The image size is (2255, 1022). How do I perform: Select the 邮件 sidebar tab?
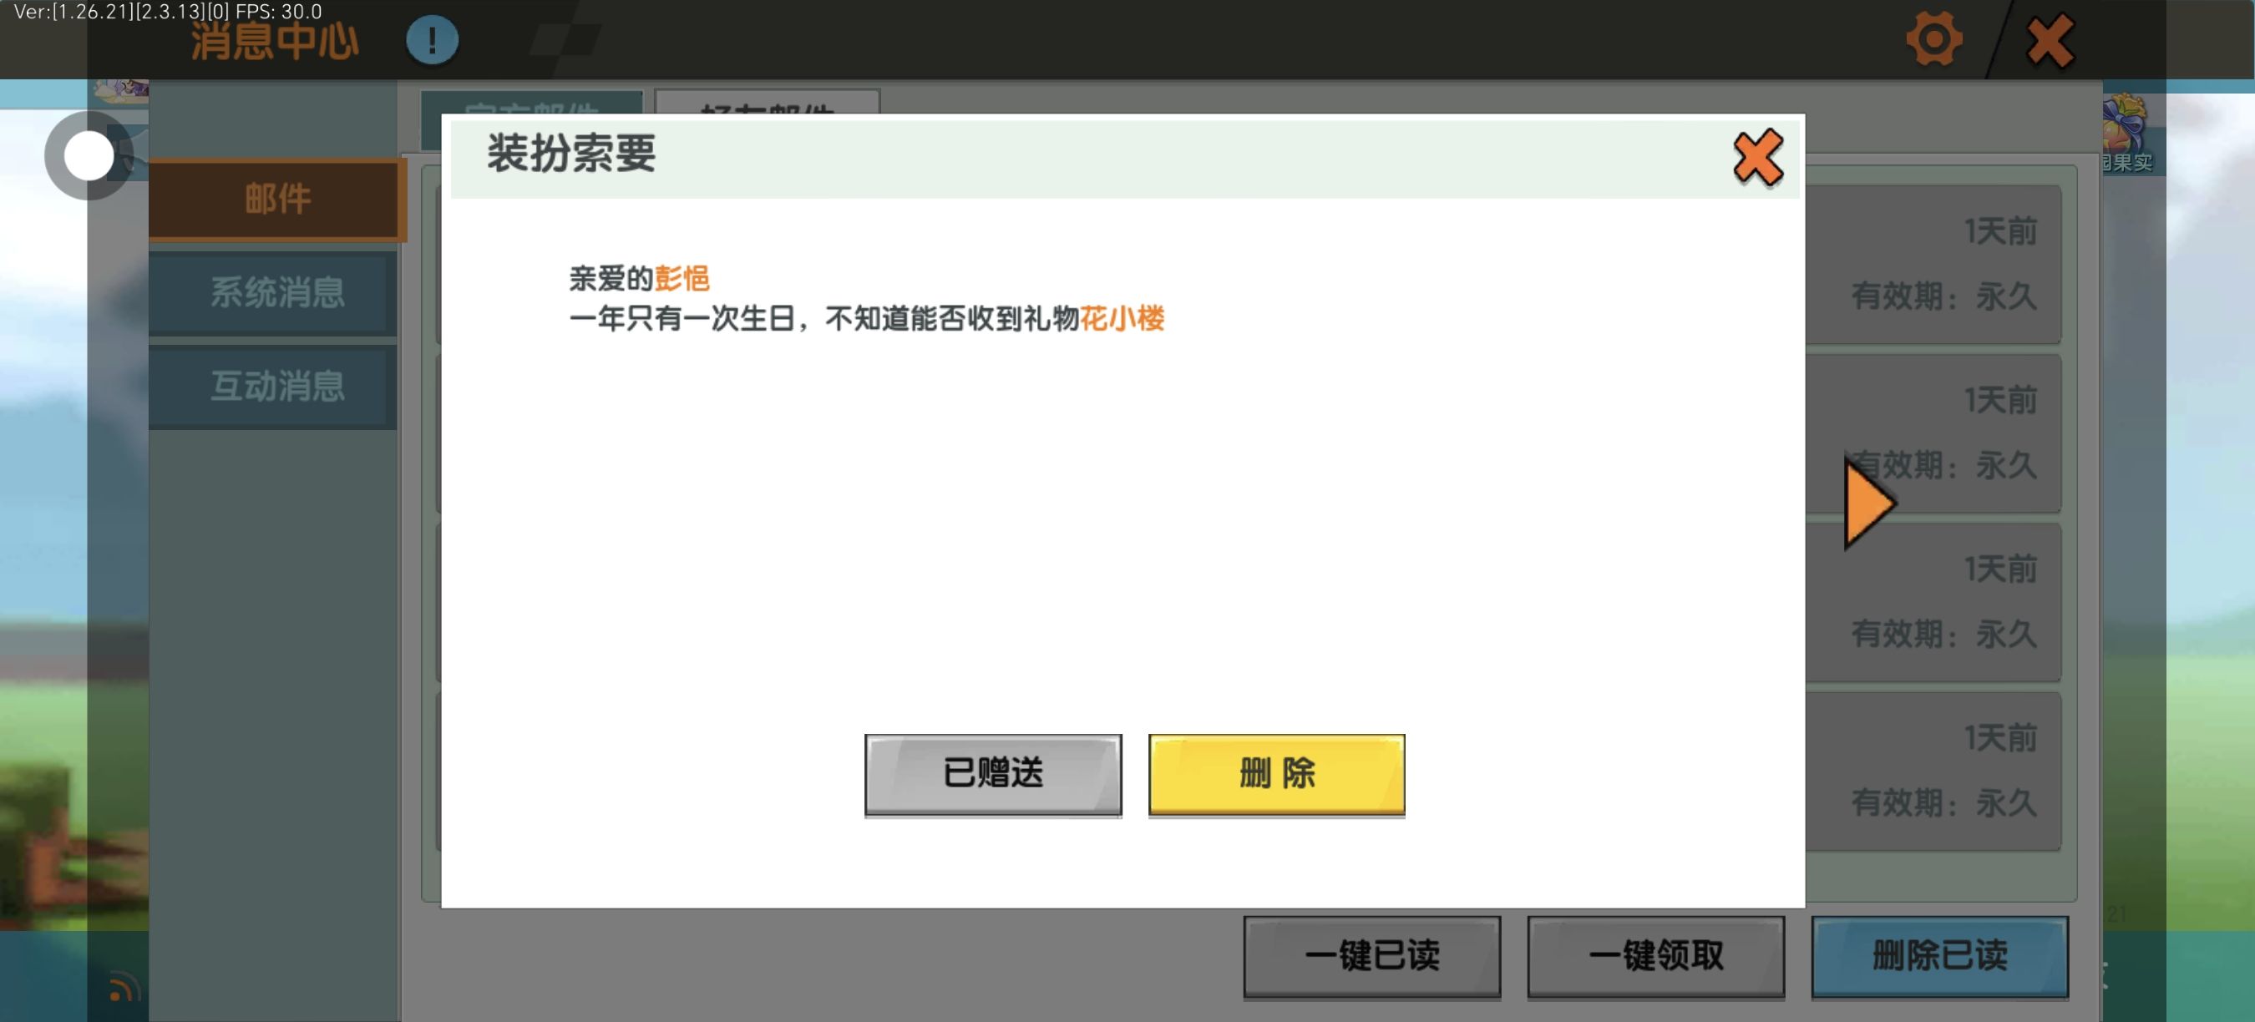click(x=276, y=200)
